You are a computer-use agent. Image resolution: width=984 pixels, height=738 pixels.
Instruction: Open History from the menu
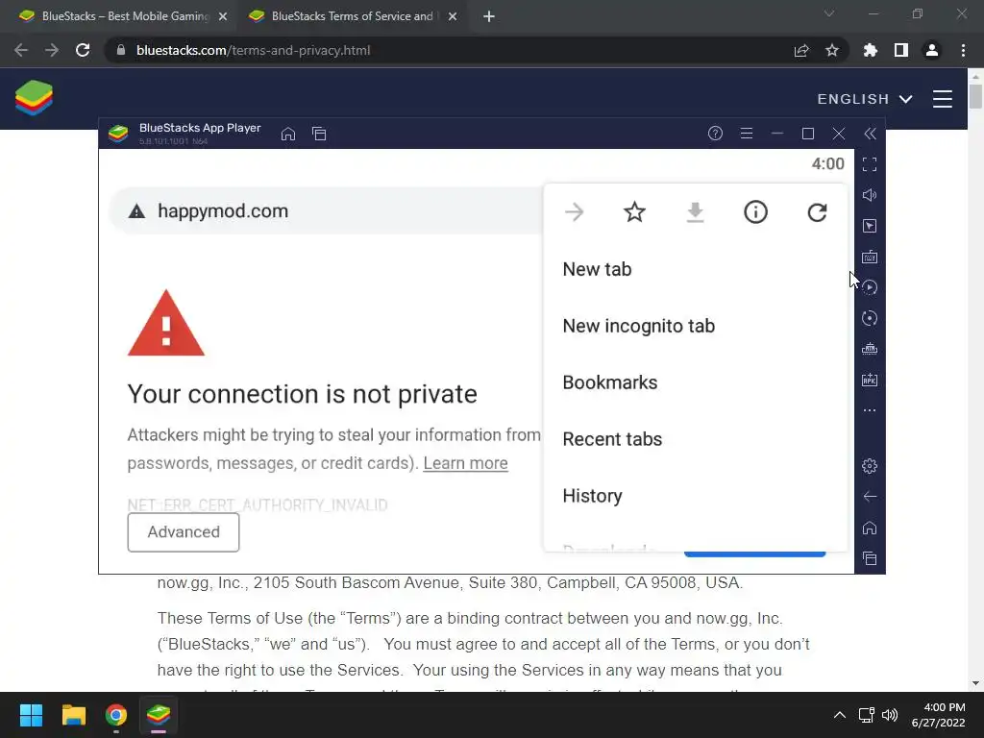[x=696, y=496]
